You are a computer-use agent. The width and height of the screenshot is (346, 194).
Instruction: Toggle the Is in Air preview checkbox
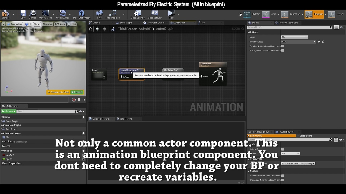[282, 149]
